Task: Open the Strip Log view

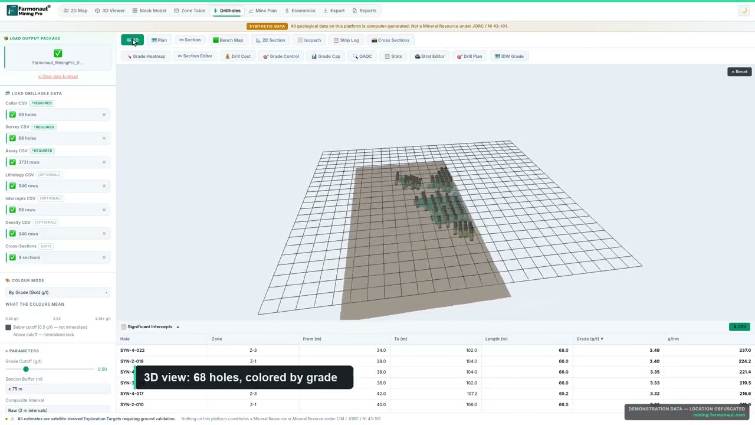Action: (x=346, y=40)
